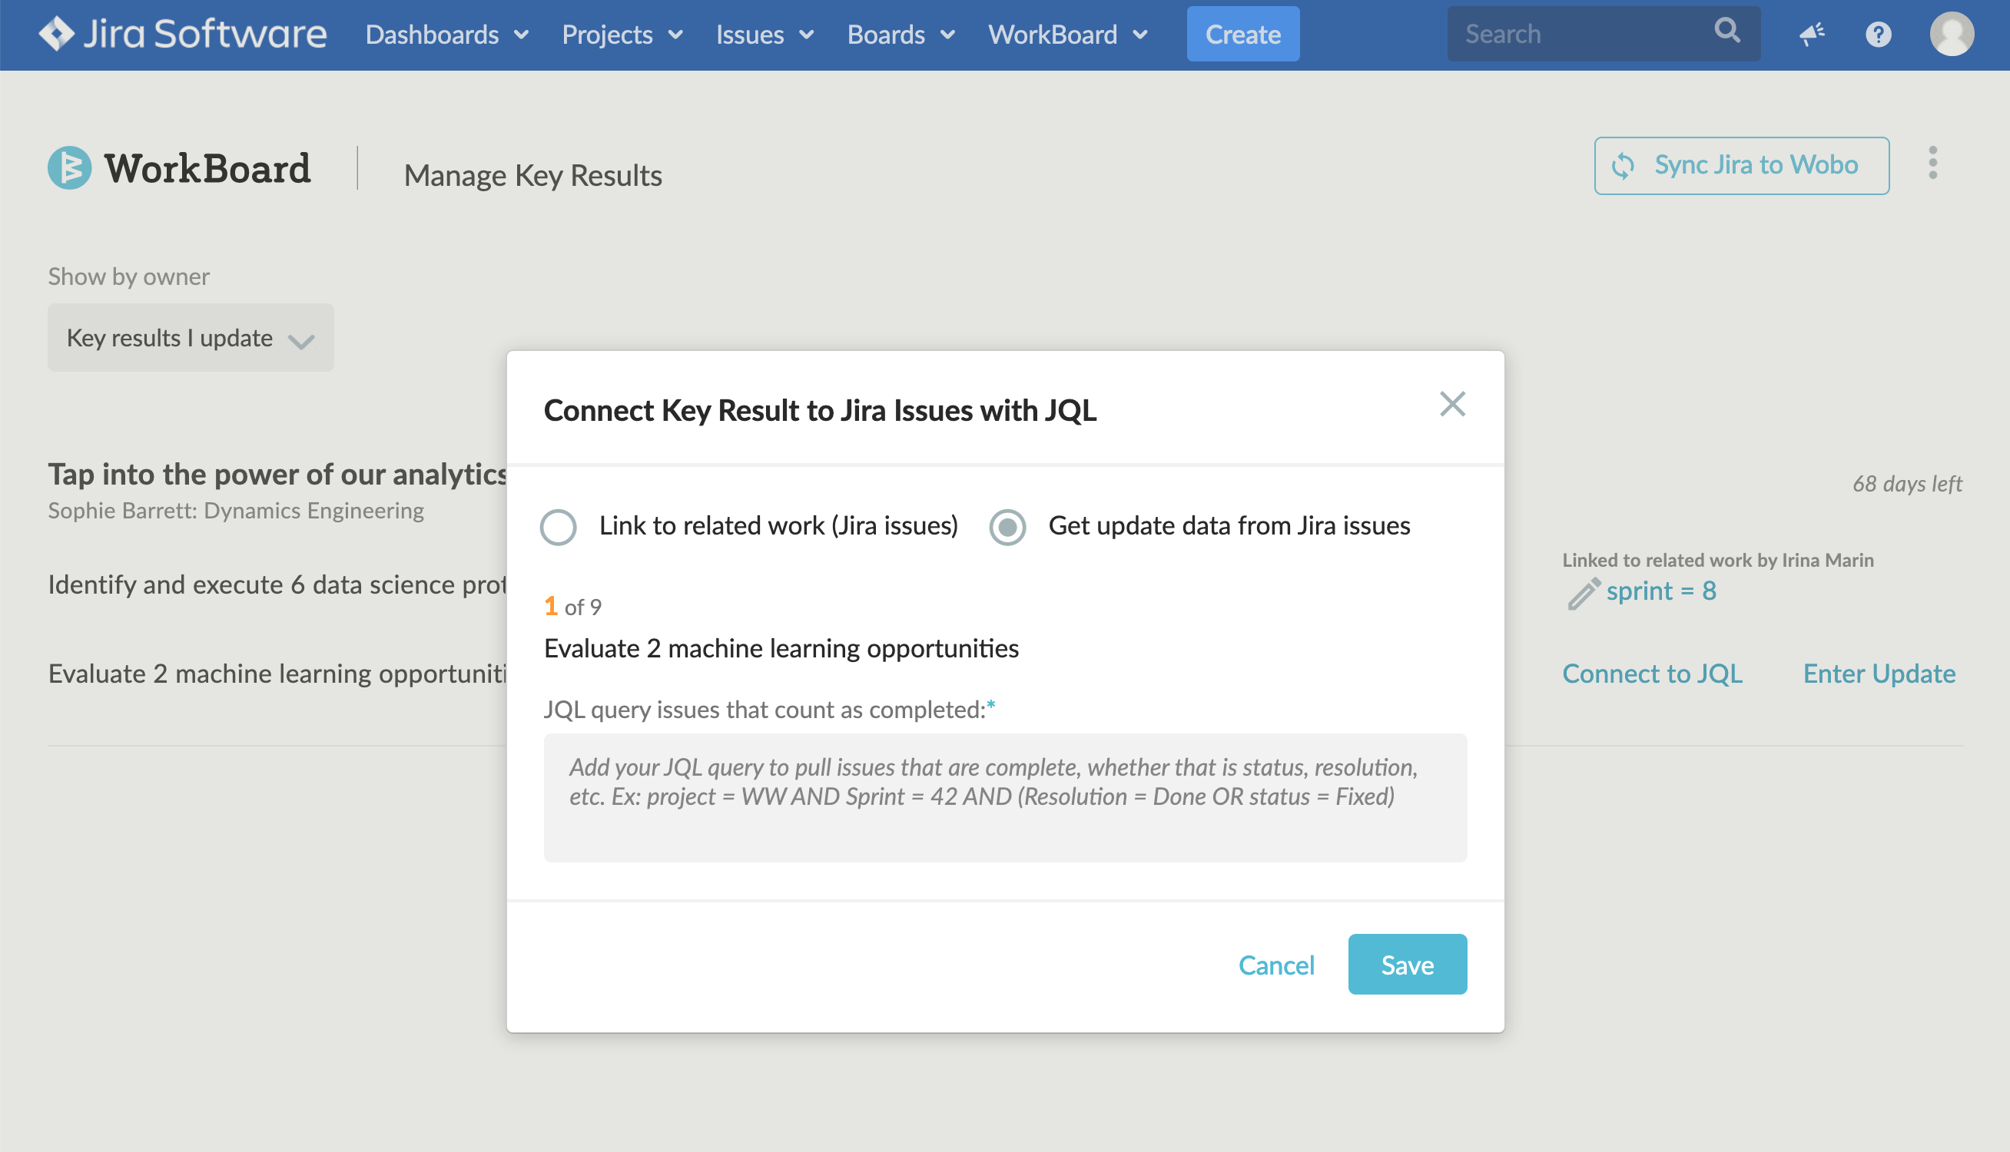Click 'Linked to related work by Irina Marin'
The image size is (2010, 1152).
1717,560
